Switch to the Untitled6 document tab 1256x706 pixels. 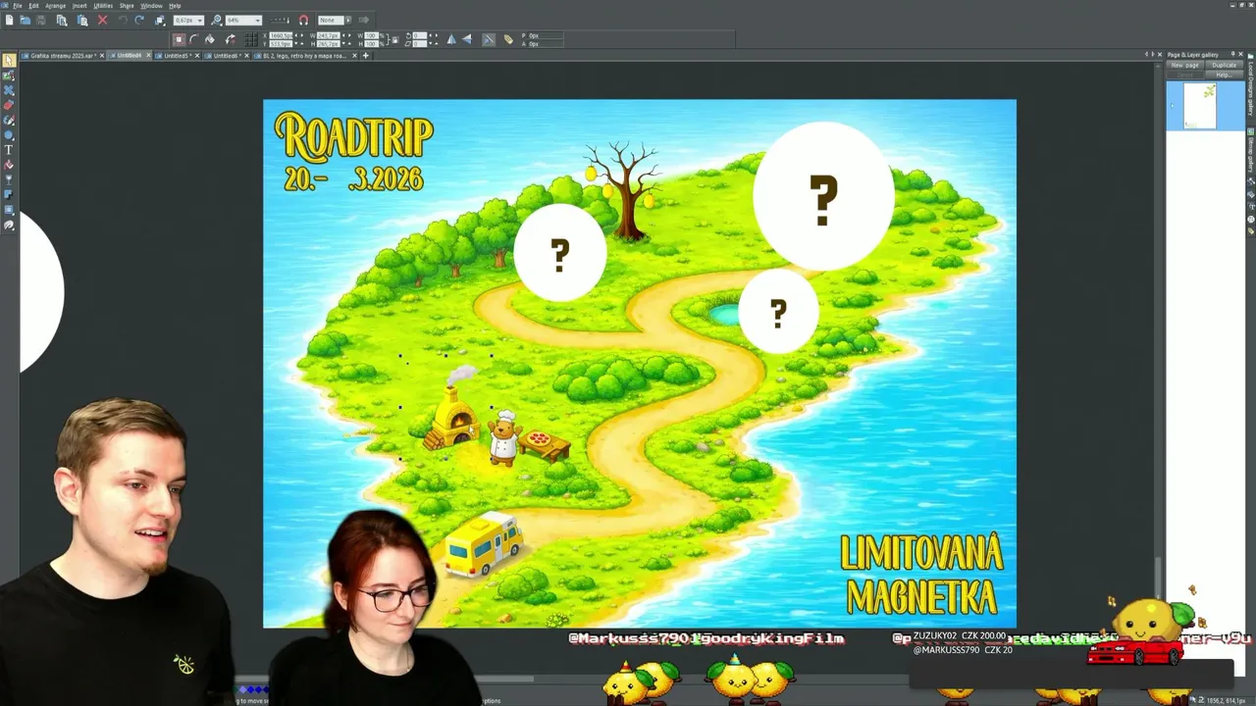226,56
